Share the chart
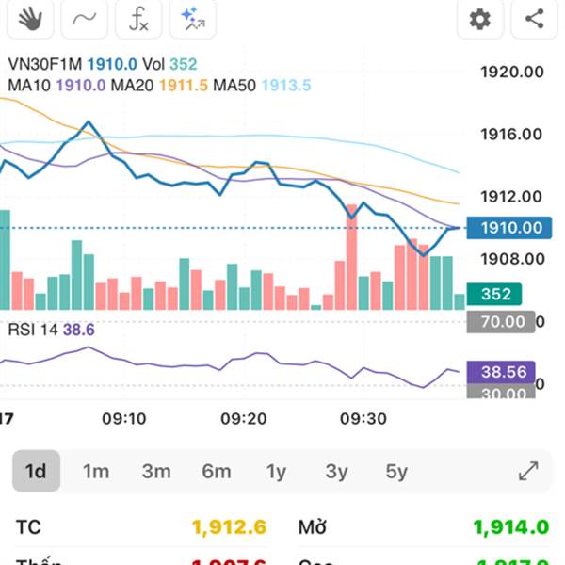 534,19
